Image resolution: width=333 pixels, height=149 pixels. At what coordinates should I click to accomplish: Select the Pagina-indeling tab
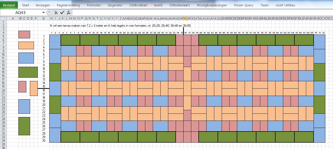point(68,5)
